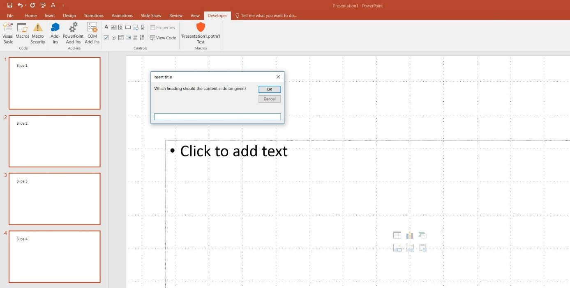The image size is (570, 288).
Task: Confirm the Insert title dialog with OK
Action: click(x=270, y=89)
